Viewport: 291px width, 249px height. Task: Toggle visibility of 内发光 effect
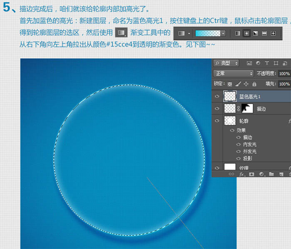pos(239,144)
